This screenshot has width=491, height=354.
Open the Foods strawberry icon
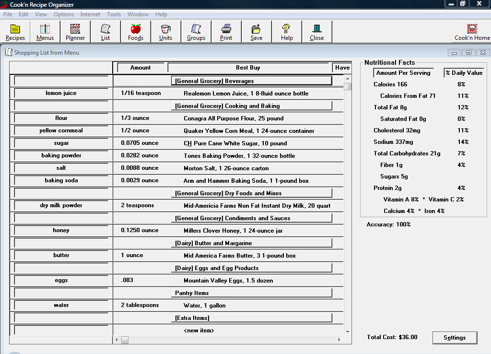[x=136, y=32]
